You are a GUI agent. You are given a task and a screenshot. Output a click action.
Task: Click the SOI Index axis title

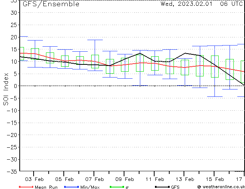click(x=6, y=89)
